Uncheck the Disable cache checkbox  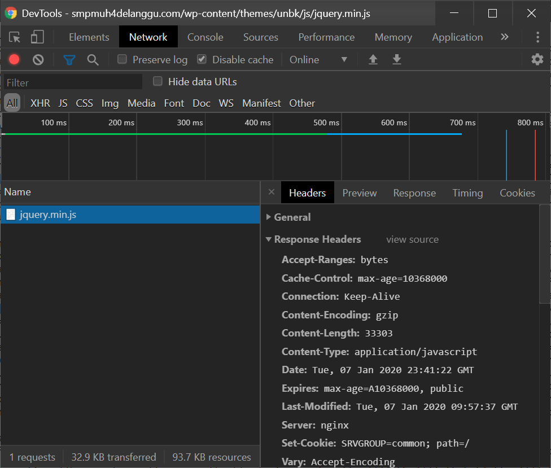pos(202,59)
